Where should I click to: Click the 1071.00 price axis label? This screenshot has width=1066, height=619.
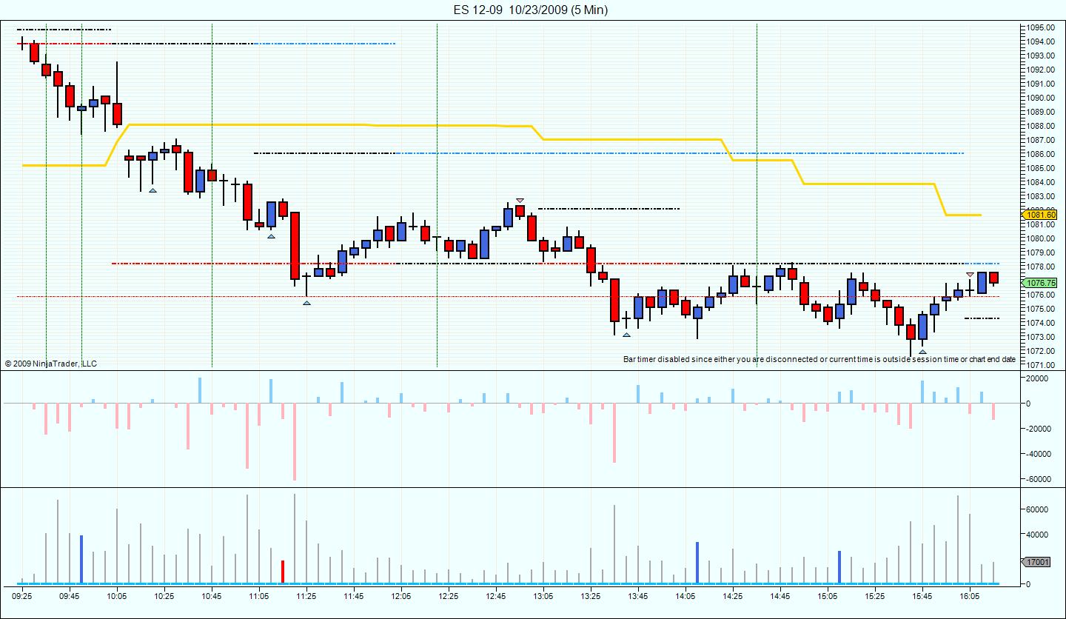[1040, 365]
